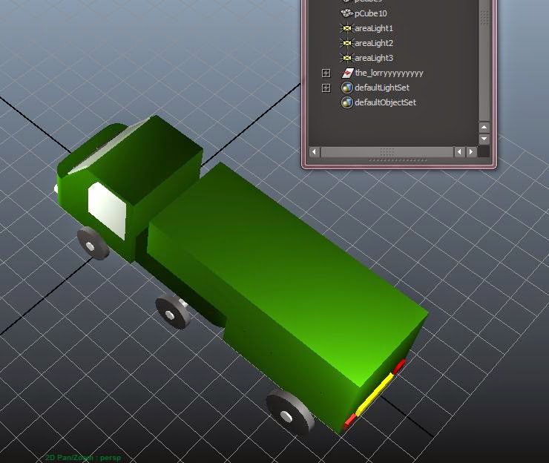Select the pCube10 mesh icon
549x463 pixels.
coord(346,13)
